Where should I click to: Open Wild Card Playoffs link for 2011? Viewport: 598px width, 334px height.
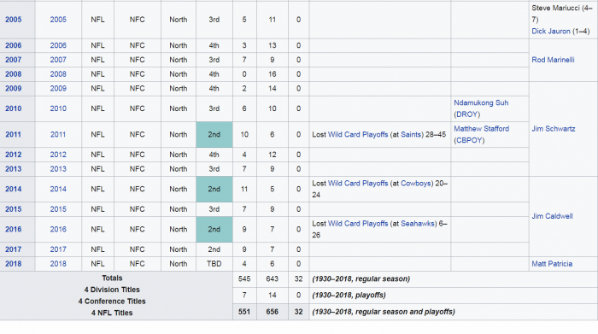tap(358, 135)
